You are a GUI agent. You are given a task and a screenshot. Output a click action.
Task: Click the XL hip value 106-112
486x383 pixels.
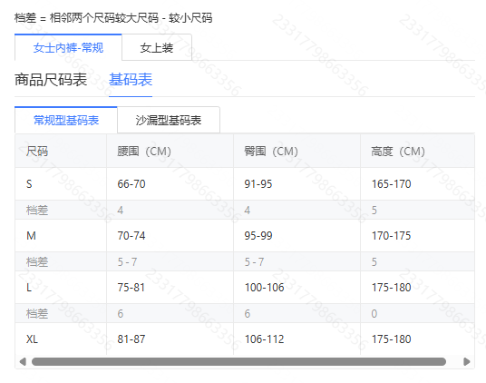(265, 339)
